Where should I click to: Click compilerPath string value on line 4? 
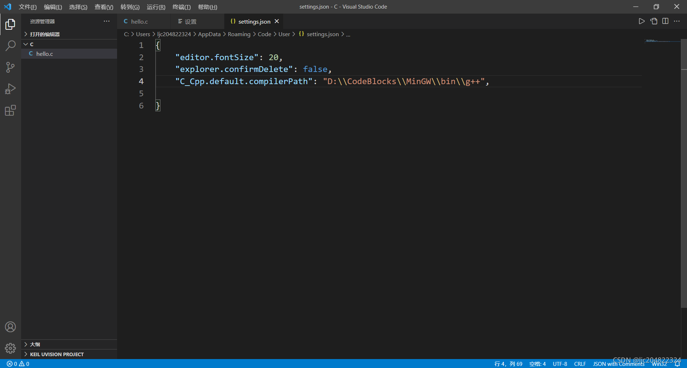point(404,81)
